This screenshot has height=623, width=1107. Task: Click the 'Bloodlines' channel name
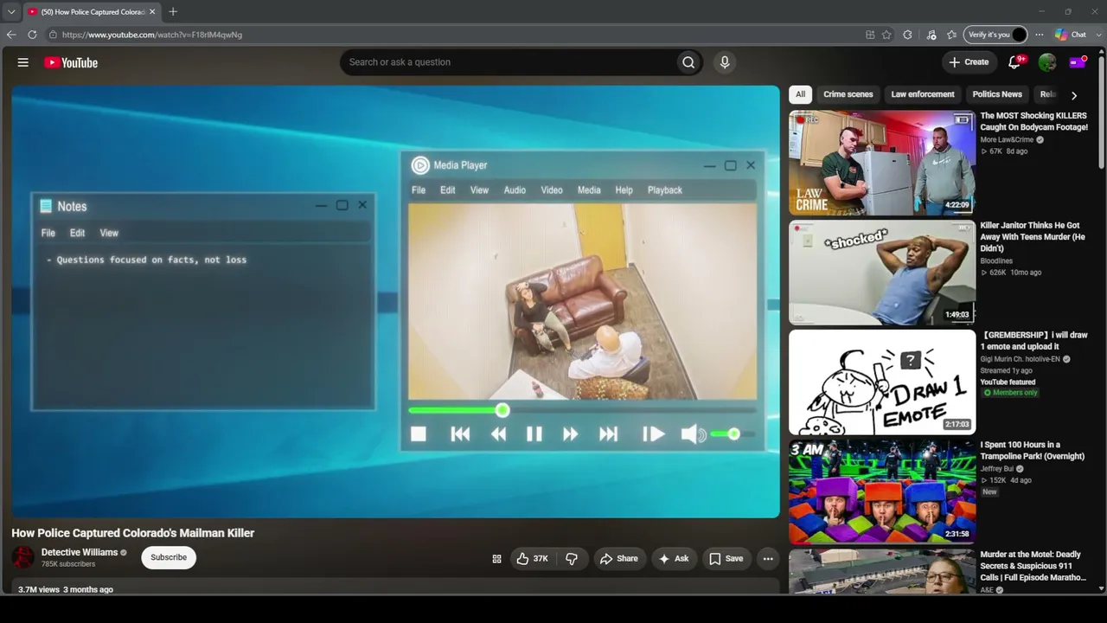[x=996, y=260]
